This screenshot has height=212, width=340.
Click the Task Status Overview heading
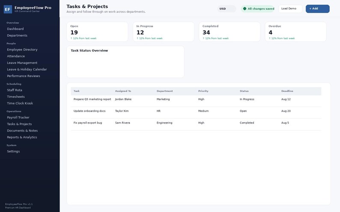click(x=89, y=50)
